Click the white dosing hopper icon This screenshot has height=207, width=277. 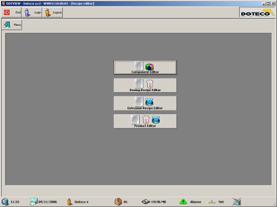point(149,84)
